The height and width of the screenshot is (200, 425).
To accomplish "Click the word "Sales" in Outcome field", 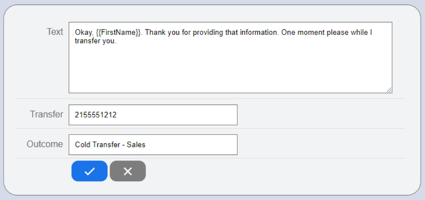I will (x=136, y=145).
